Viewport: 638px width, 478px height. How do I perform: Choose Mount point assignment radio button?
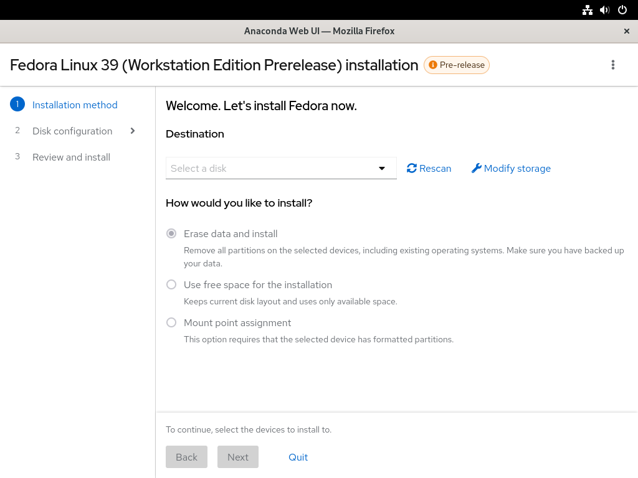pyautogui.click(x=171, y=323)
